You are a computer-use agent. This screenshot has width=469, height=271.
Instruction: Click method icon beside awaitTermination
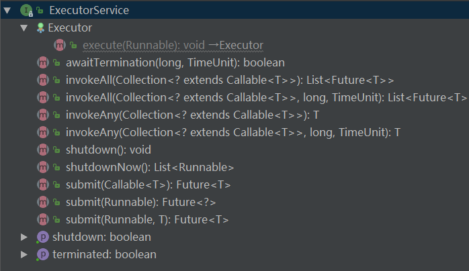point(42,62)
